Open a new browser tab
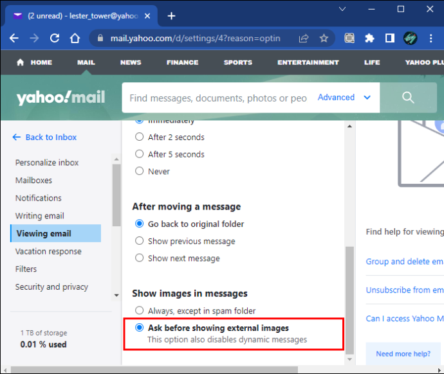Image resolution: width=444 pixels, height=374 pixels. 171,16
